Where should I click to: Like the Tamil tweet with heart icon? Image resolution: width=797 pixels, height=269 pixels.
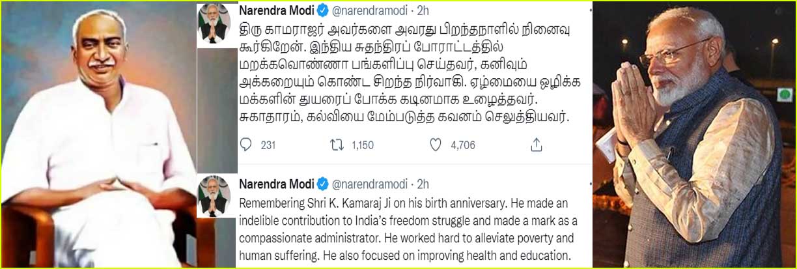point(436,145)
